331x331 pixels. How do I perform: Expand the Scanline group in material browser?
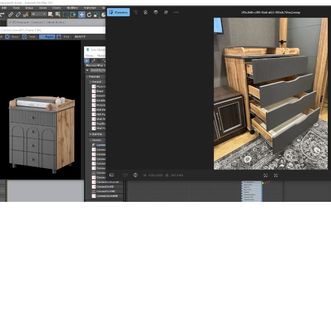point(90,134)
